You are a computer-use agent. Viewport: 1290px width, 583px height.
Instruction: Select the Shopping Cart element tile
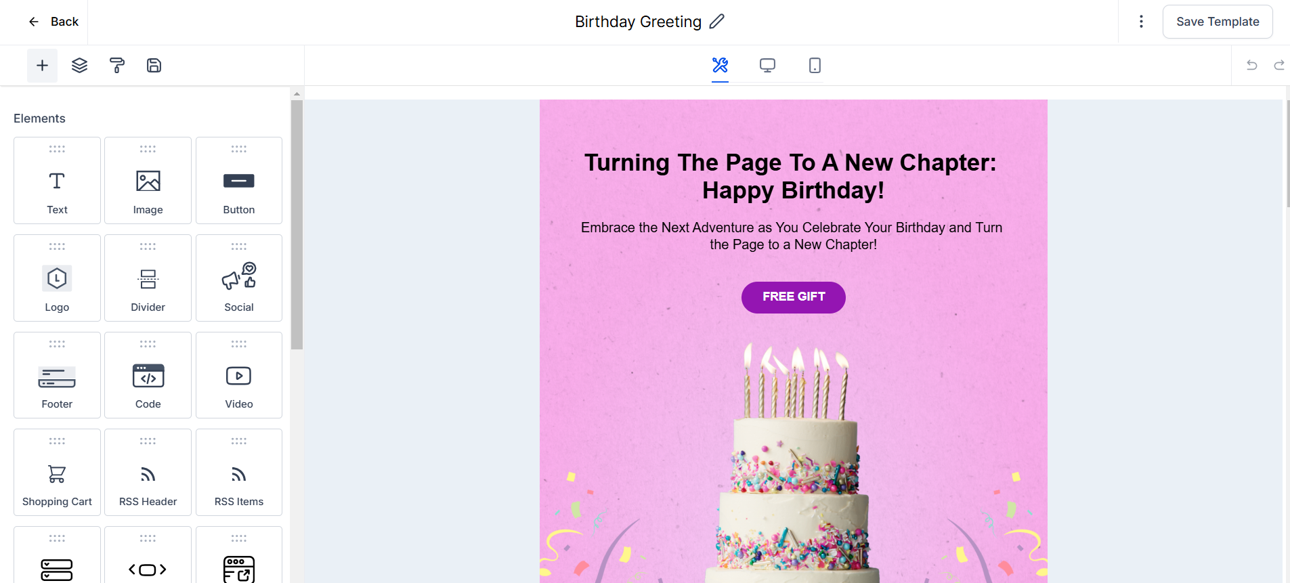[x=57, y=473]
